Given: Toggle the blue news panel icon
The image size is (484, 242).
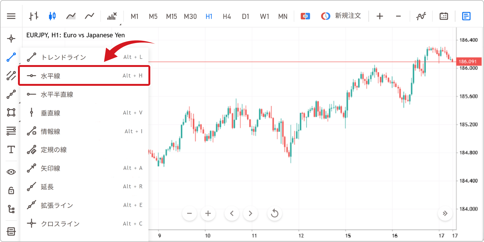Looking at the screenshot, I should click(x=466, y=16).
